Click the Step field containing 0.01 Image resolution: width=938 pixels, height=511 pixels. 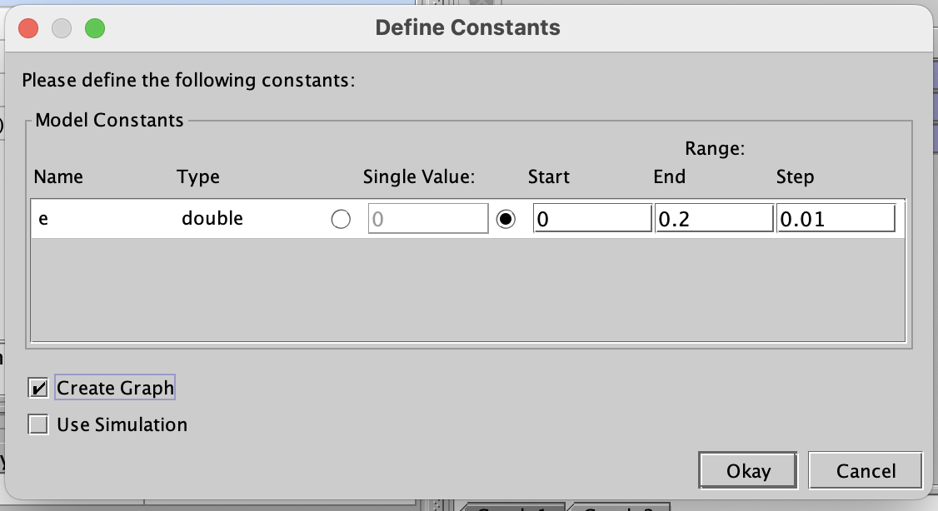tap(836, 219)
